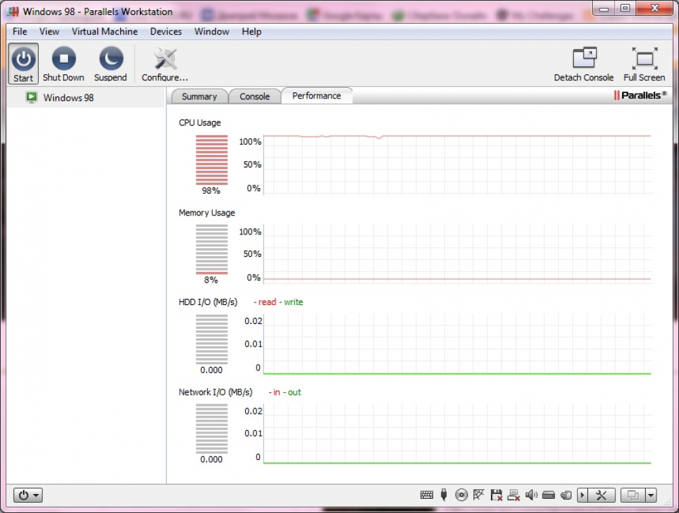Open the View menu
This screenshot has width=679, height=513.
point(49,32)
